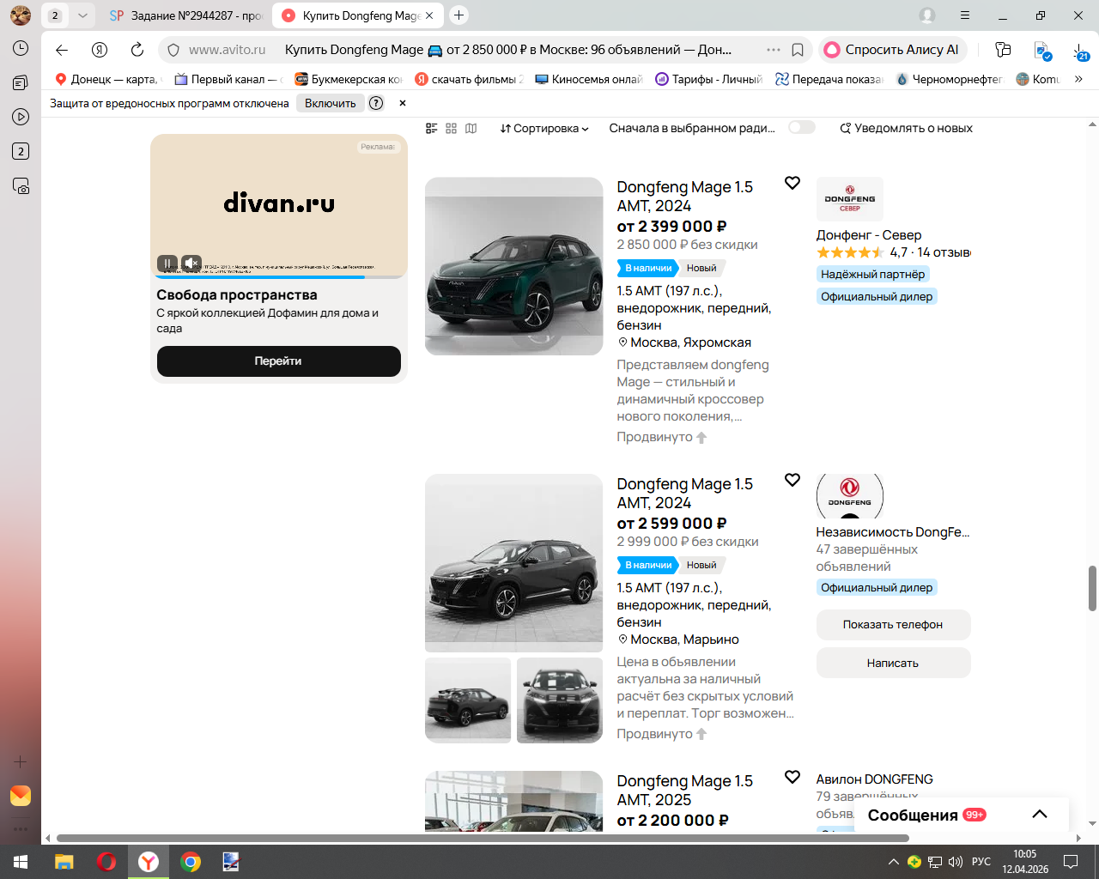
Task: Open File Explorer from the taskbar
Action: 64,862
